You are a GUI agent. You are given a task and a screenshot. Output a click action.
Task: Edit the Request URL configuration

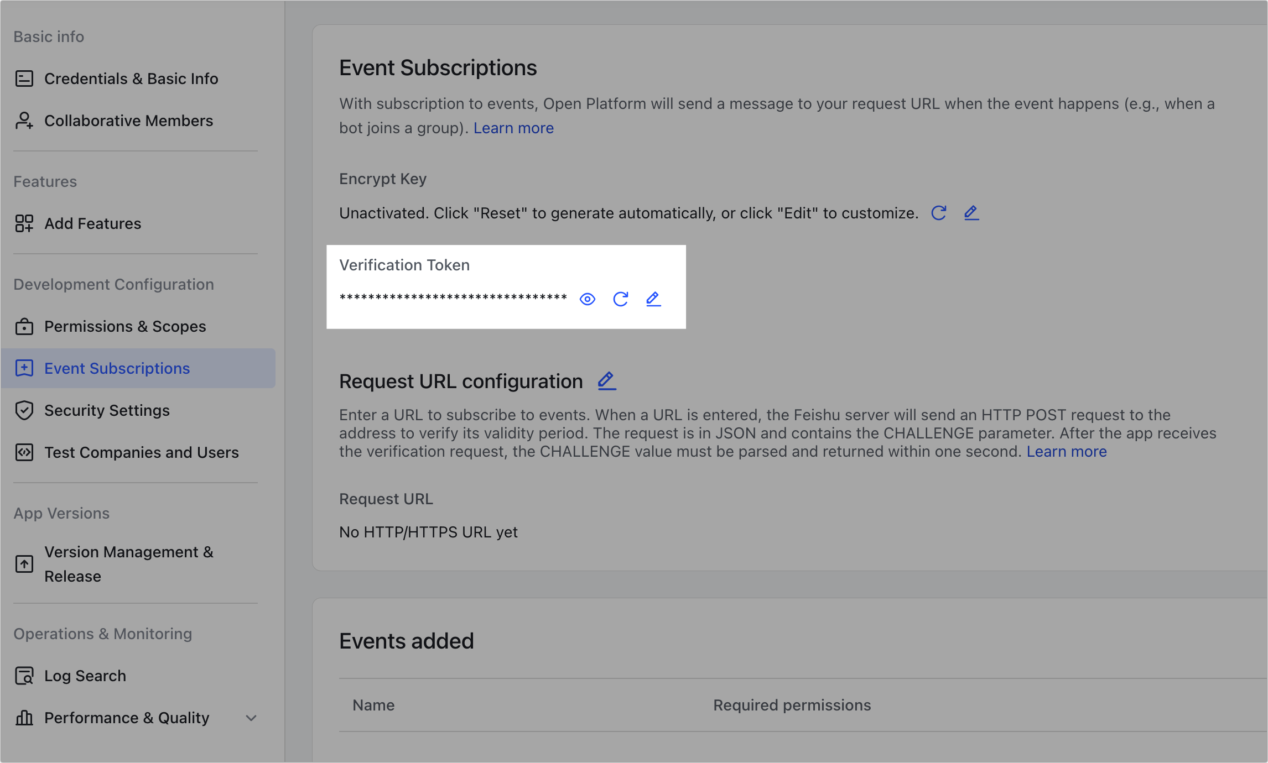click(x=607, y=381)
